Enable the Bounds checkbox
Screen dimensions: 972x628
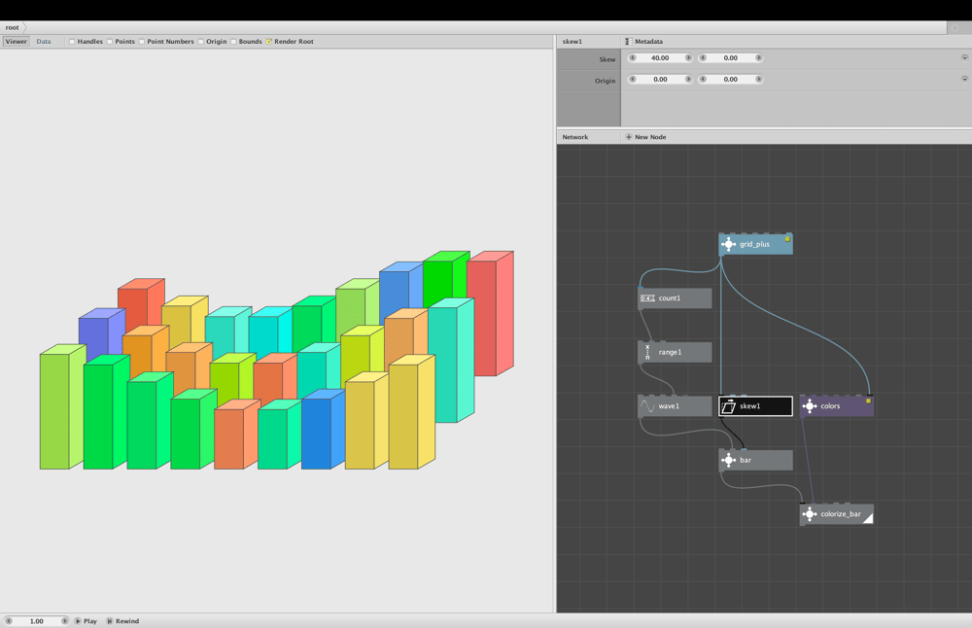pyautogui.click(x=233, y=42)
